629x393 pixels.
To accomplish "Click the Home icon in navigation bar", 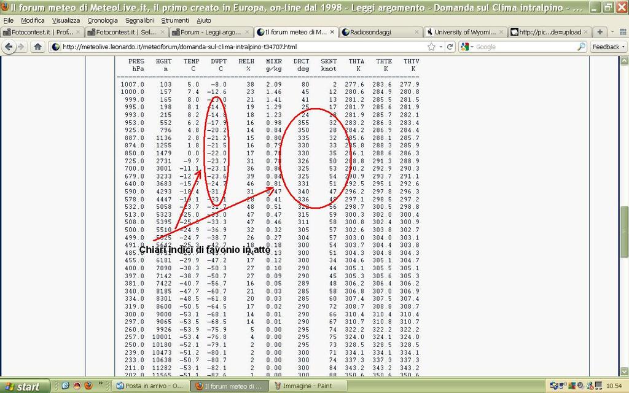I will click(x=37, y=47).
